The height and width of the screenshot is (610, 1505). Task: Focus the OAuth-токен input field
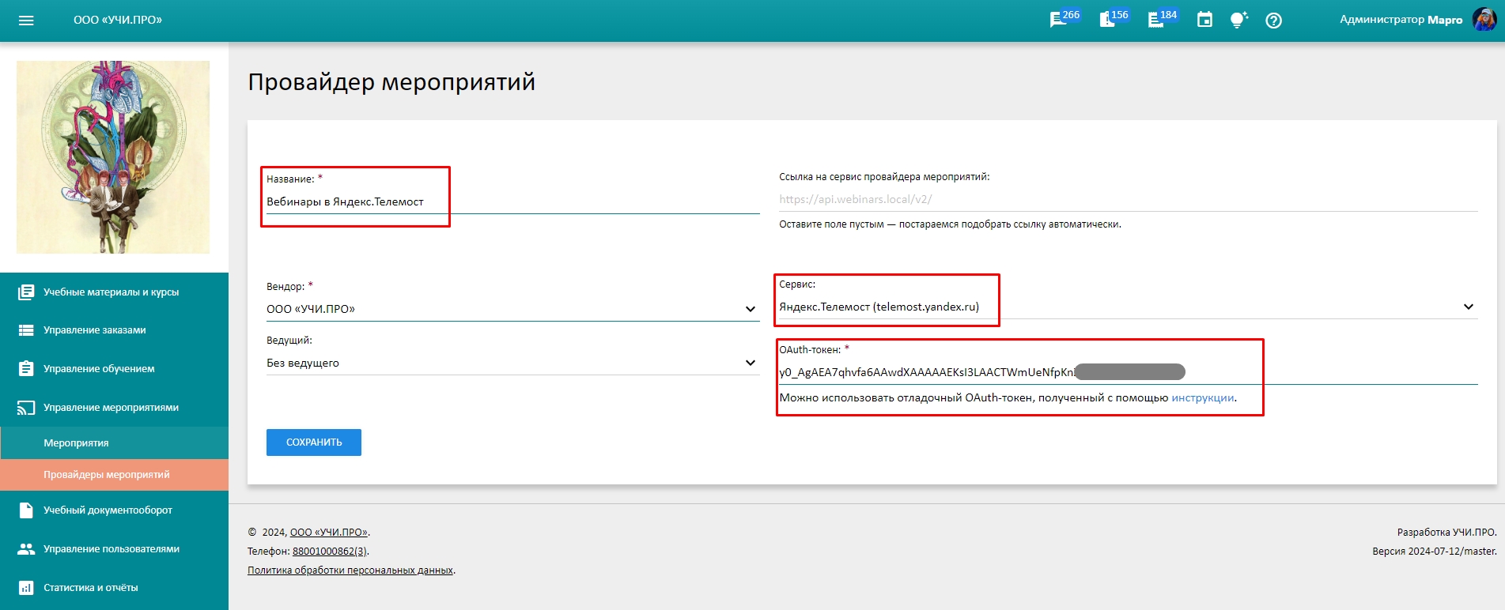coord(1128,372)
